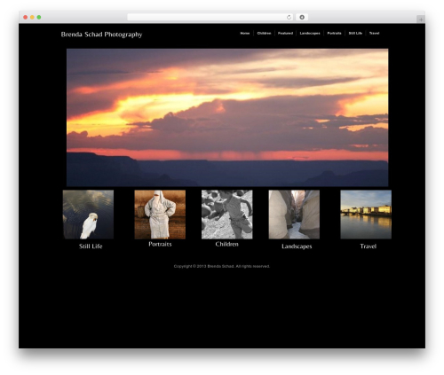
Task: Focus the browser address bar
Action: (x=210, y=18)
